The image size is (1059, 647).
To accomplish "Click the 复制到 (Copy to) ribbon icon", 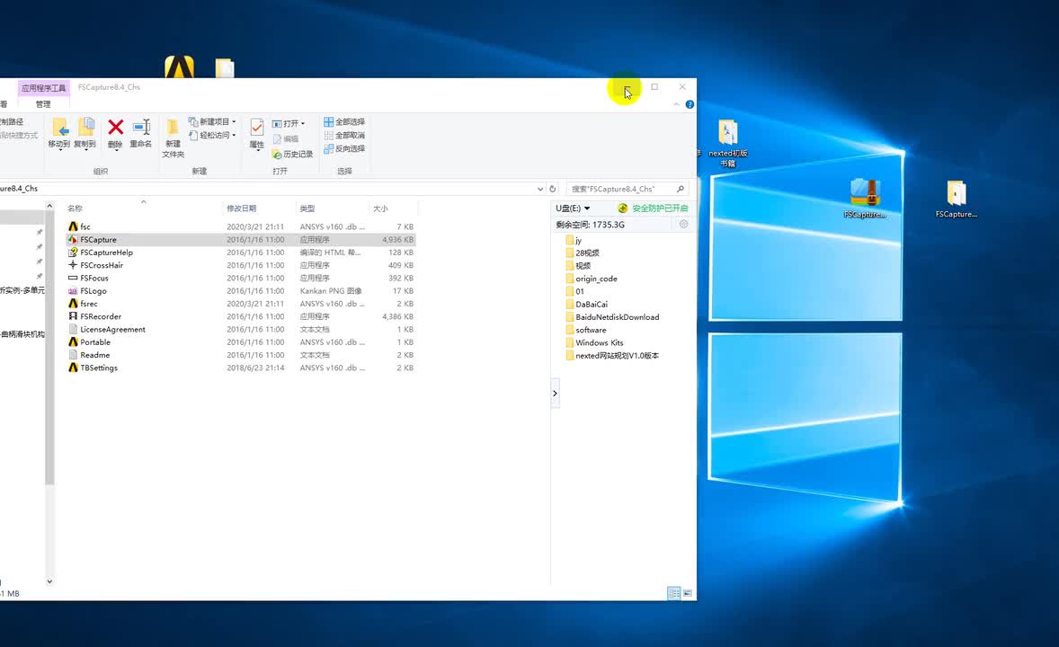I will [x=85, y=132].
